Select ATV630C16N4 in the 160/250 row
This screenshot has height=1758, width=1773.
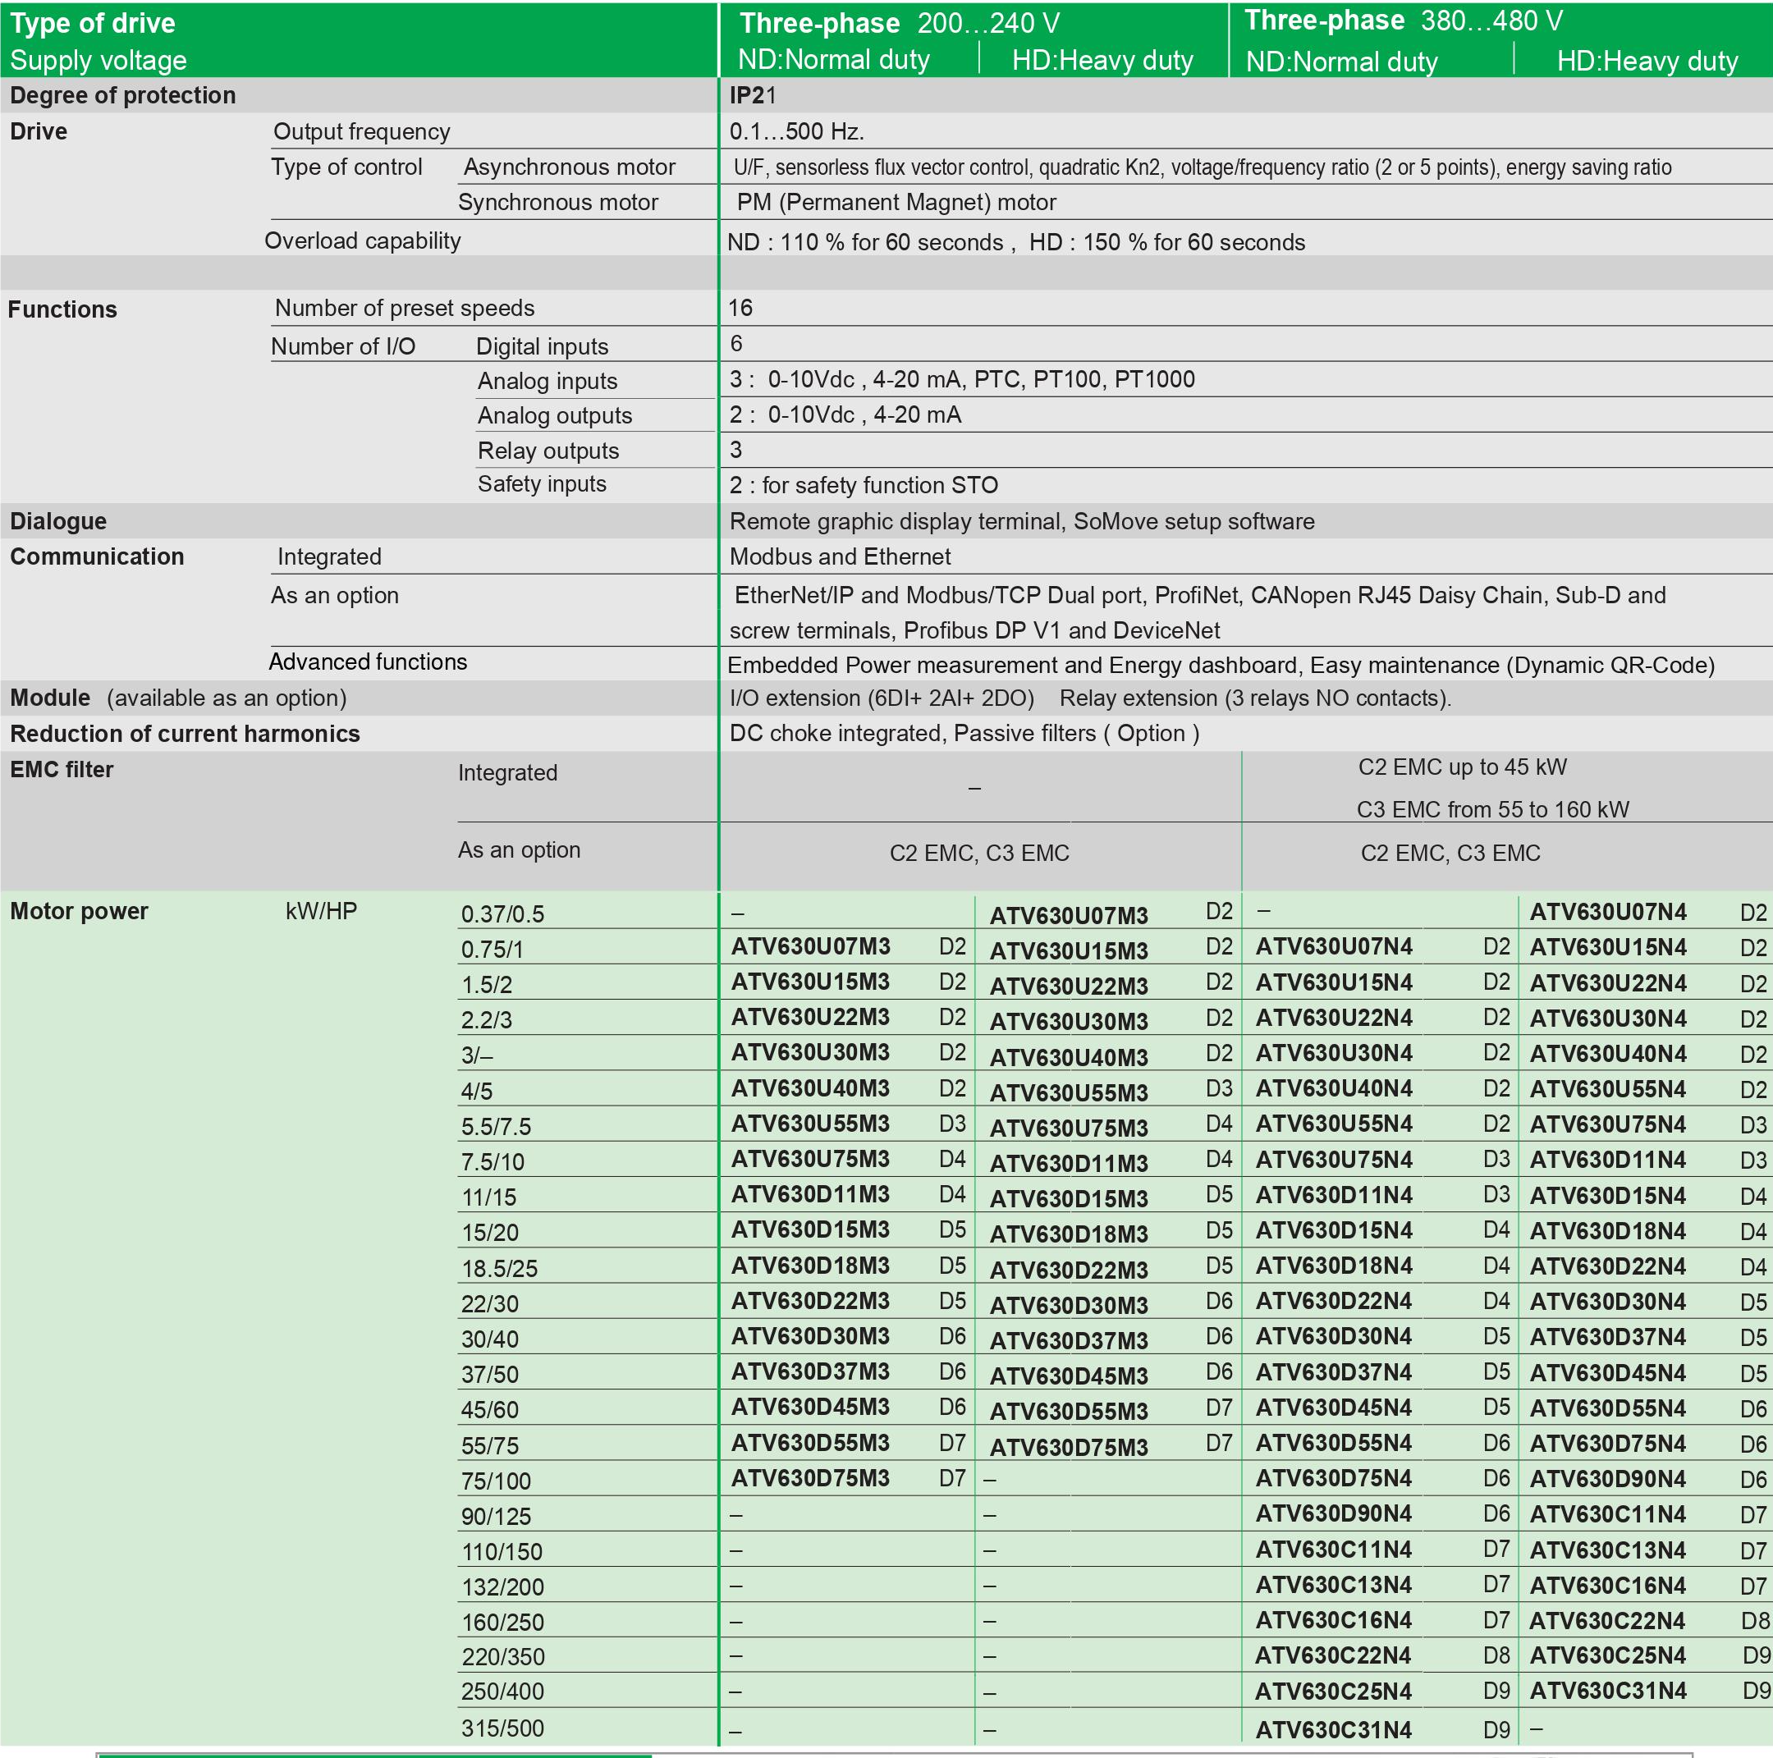[1333, 1620]
